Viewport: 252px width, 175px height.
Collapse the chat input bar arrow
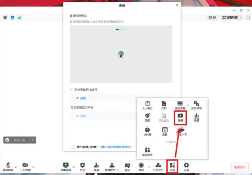[x=33, y=140]
